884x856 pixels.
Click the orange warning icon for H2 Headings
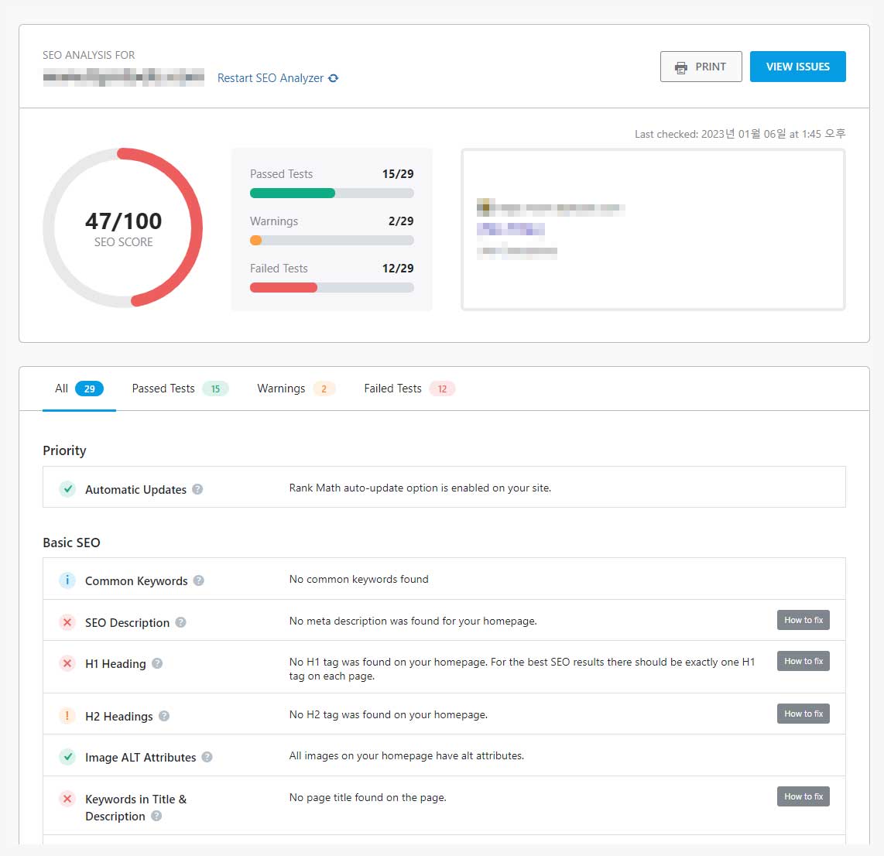point(67,716)
